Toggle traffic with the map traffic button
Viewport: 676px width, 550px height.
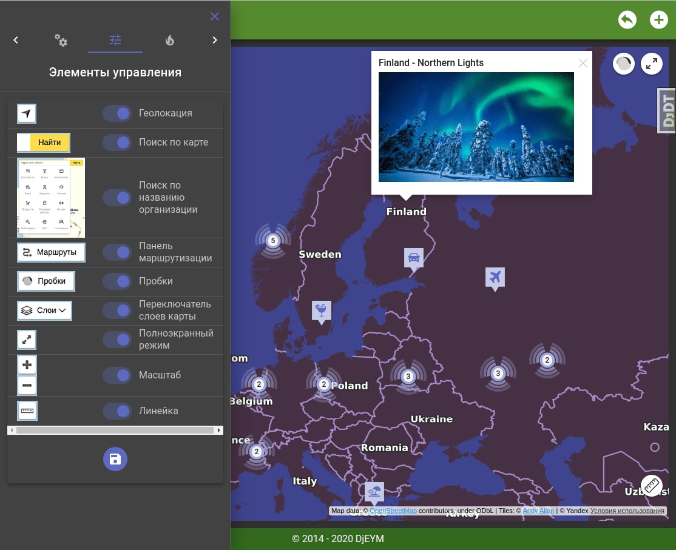(x=624, y=64)
